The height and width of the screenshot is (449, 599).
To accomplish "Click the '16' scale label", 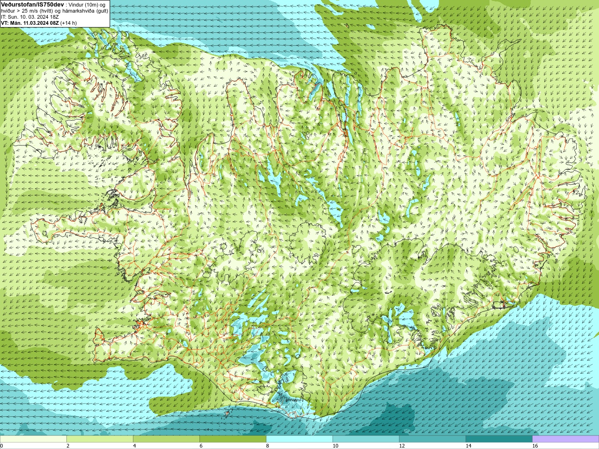I will coord(535,446).
